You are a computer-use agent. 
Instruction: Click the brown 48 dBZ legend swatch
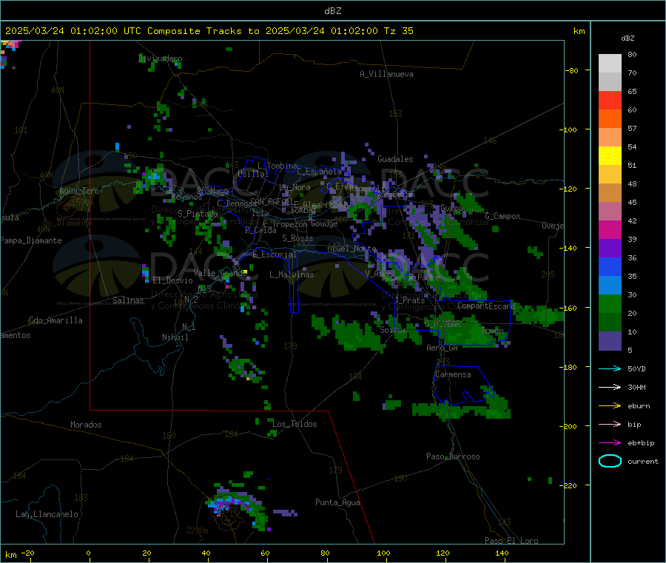coord(610,193)
